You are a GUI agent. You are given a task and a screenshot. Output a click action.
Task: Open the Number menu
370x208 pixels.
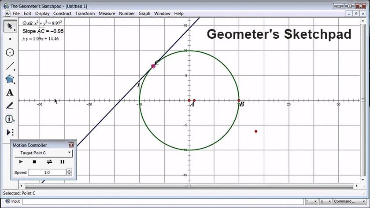pos(127,14)
